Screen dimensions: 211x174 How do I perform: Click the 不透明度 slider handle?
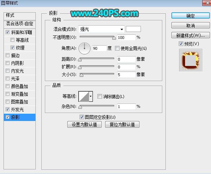tap(114, 38)
